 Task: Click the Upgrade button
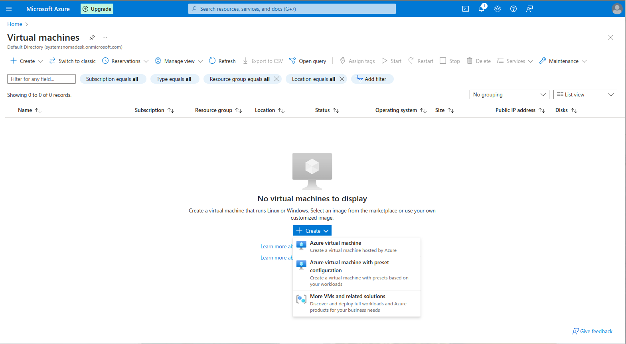(97, 9)
